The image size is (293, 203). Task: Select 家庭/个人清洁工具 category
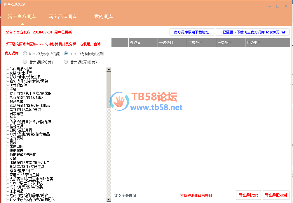click(24, 175)
